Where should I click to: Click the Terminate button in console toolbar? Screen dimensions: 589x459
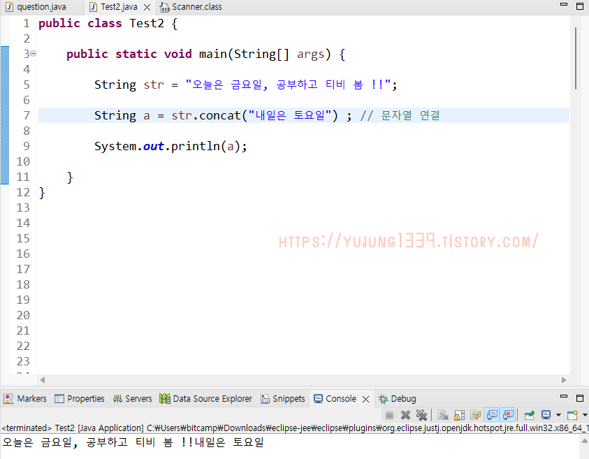pos(390,415)
